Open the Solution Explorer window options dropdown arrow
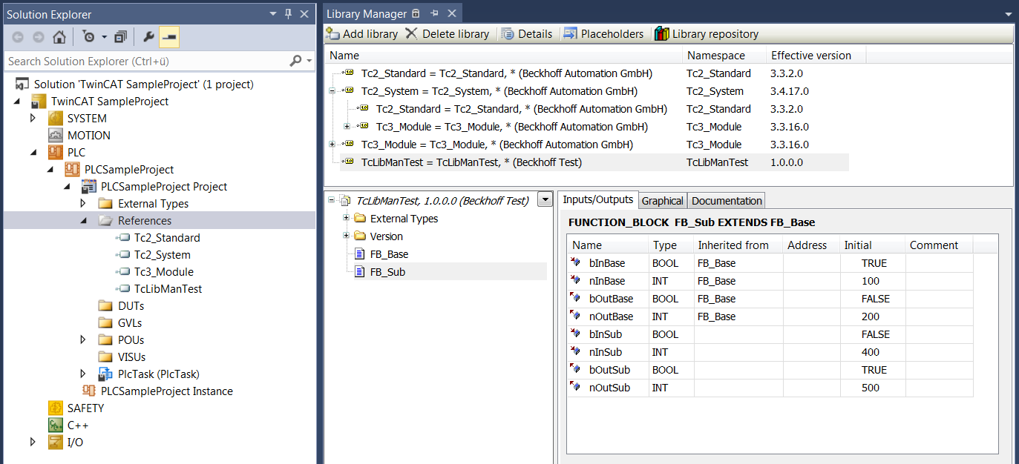This screenshot has width=1019, height=464. tap(272, 14)
